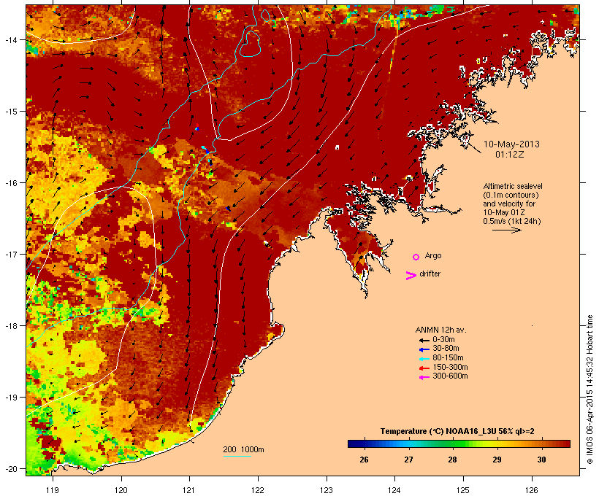Click the latitude label -16
The width and height of the screenshot is (599, 496).
10,183
